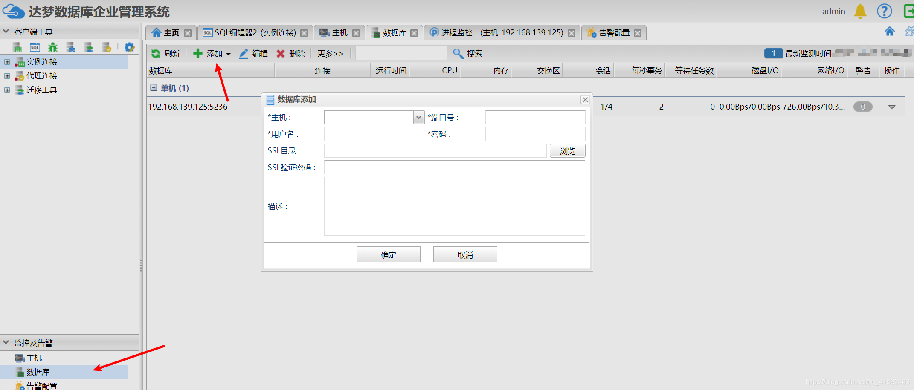
Task: Open help question mark icon
Action: [x=885, y=11]
